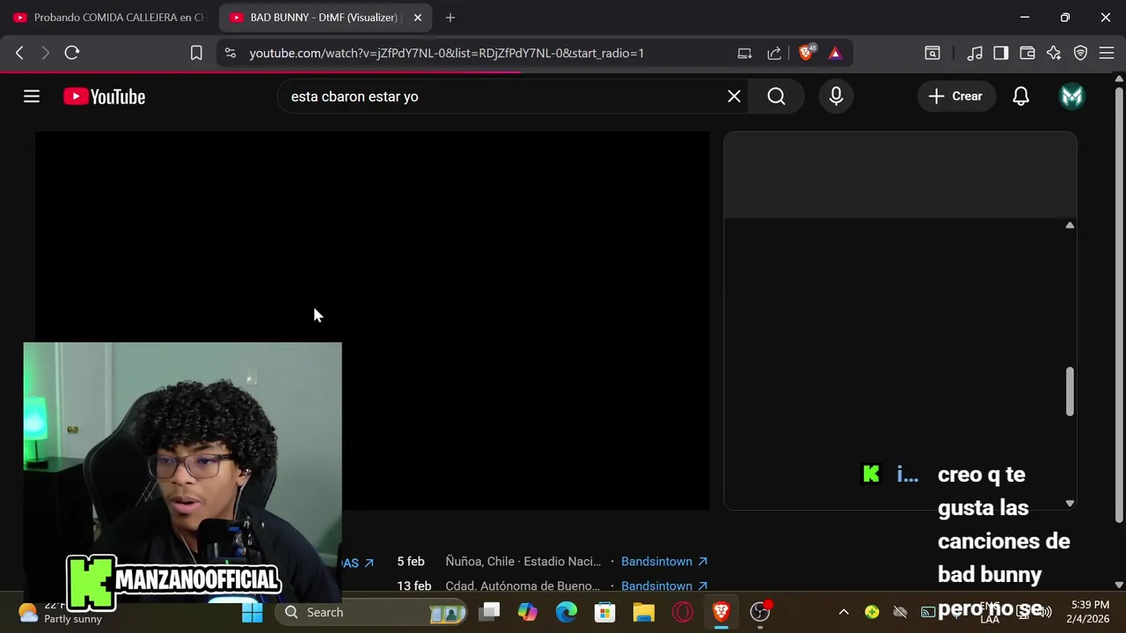Open the Windows Start menu

coord(252,612)
